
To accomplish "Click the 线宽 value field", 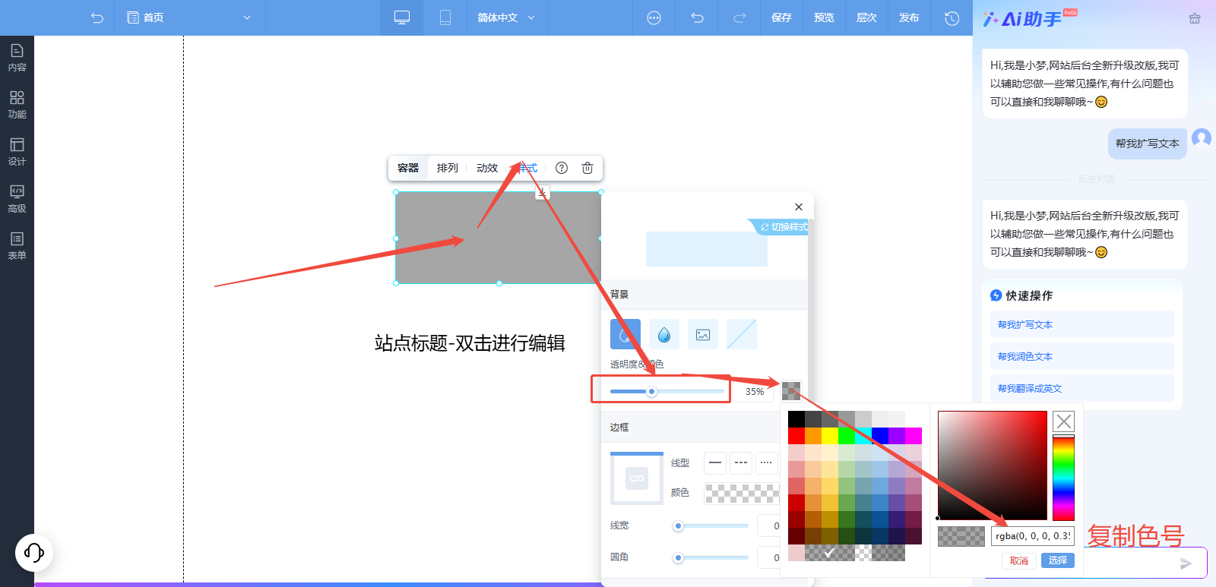I will pyautogui.click(x=768, y=525).
